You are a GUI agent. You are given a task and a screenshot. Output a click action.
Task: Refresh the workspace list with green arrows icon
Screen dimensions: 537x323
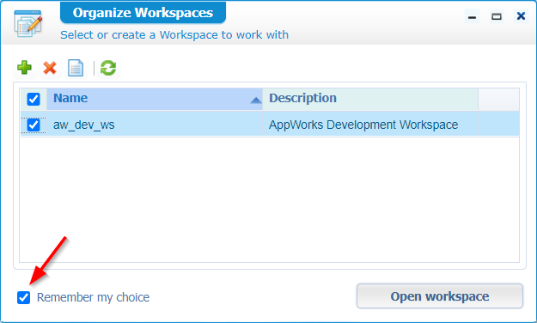coord(108,68)
